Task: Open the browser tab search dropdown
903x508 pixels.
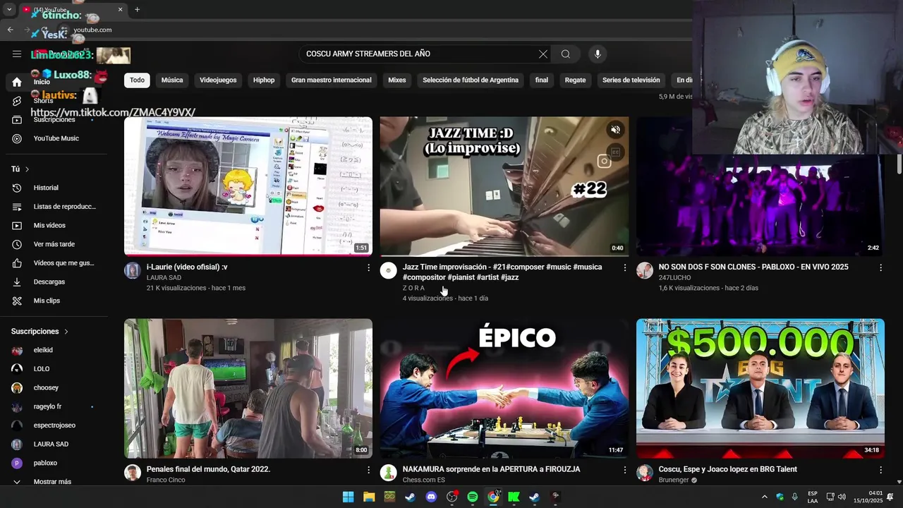Action: click(9, 10)
